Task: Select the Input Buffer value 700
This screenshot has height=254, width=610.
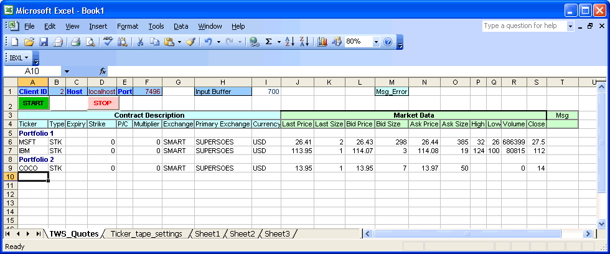Action: 266,92
